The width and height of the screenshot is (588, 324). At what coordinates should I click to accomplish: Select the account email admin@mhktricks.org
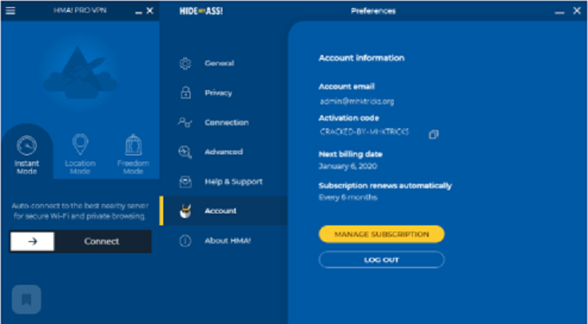357,101
